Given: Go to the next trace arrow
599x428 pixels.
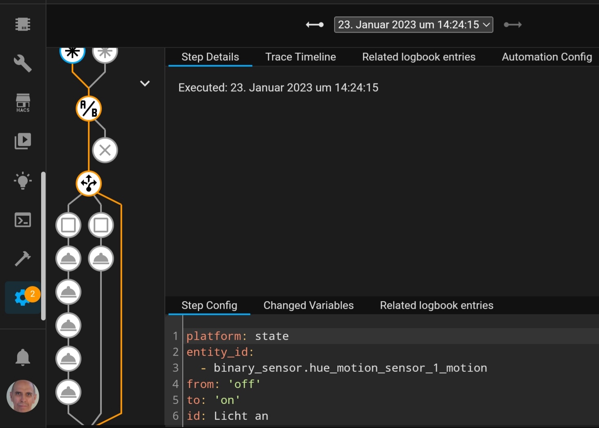Looking at the screenshot, I should point(513,25).
